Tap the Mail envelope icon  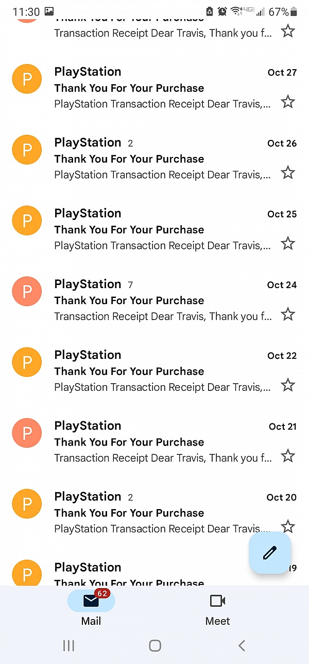click(x=91, y=600)
